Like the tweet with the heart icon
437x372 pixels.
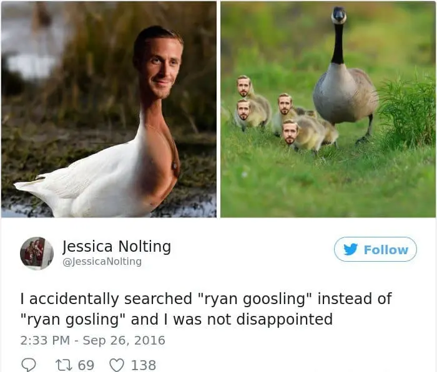point(117,365)
